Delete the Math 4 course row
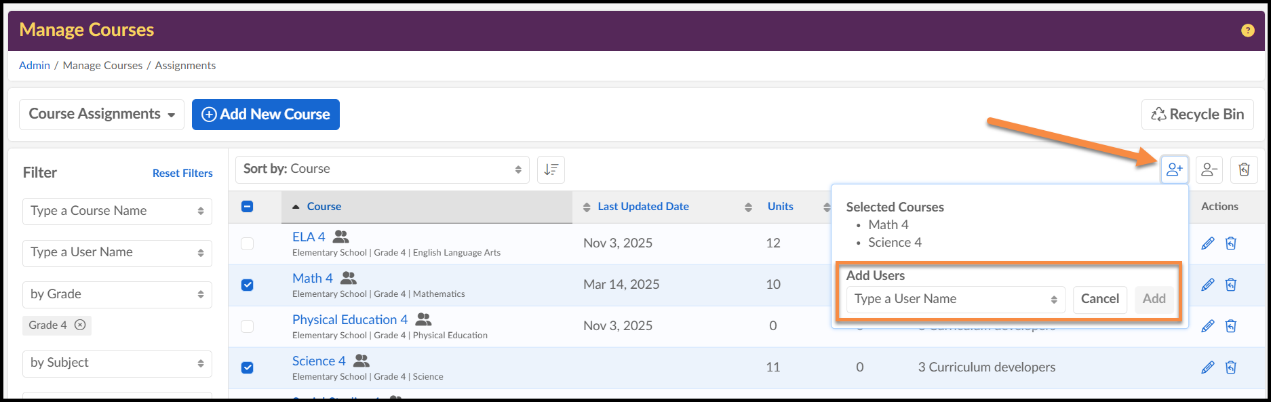This screenshot has width=1271, height=402. (x=1231, y=285)
